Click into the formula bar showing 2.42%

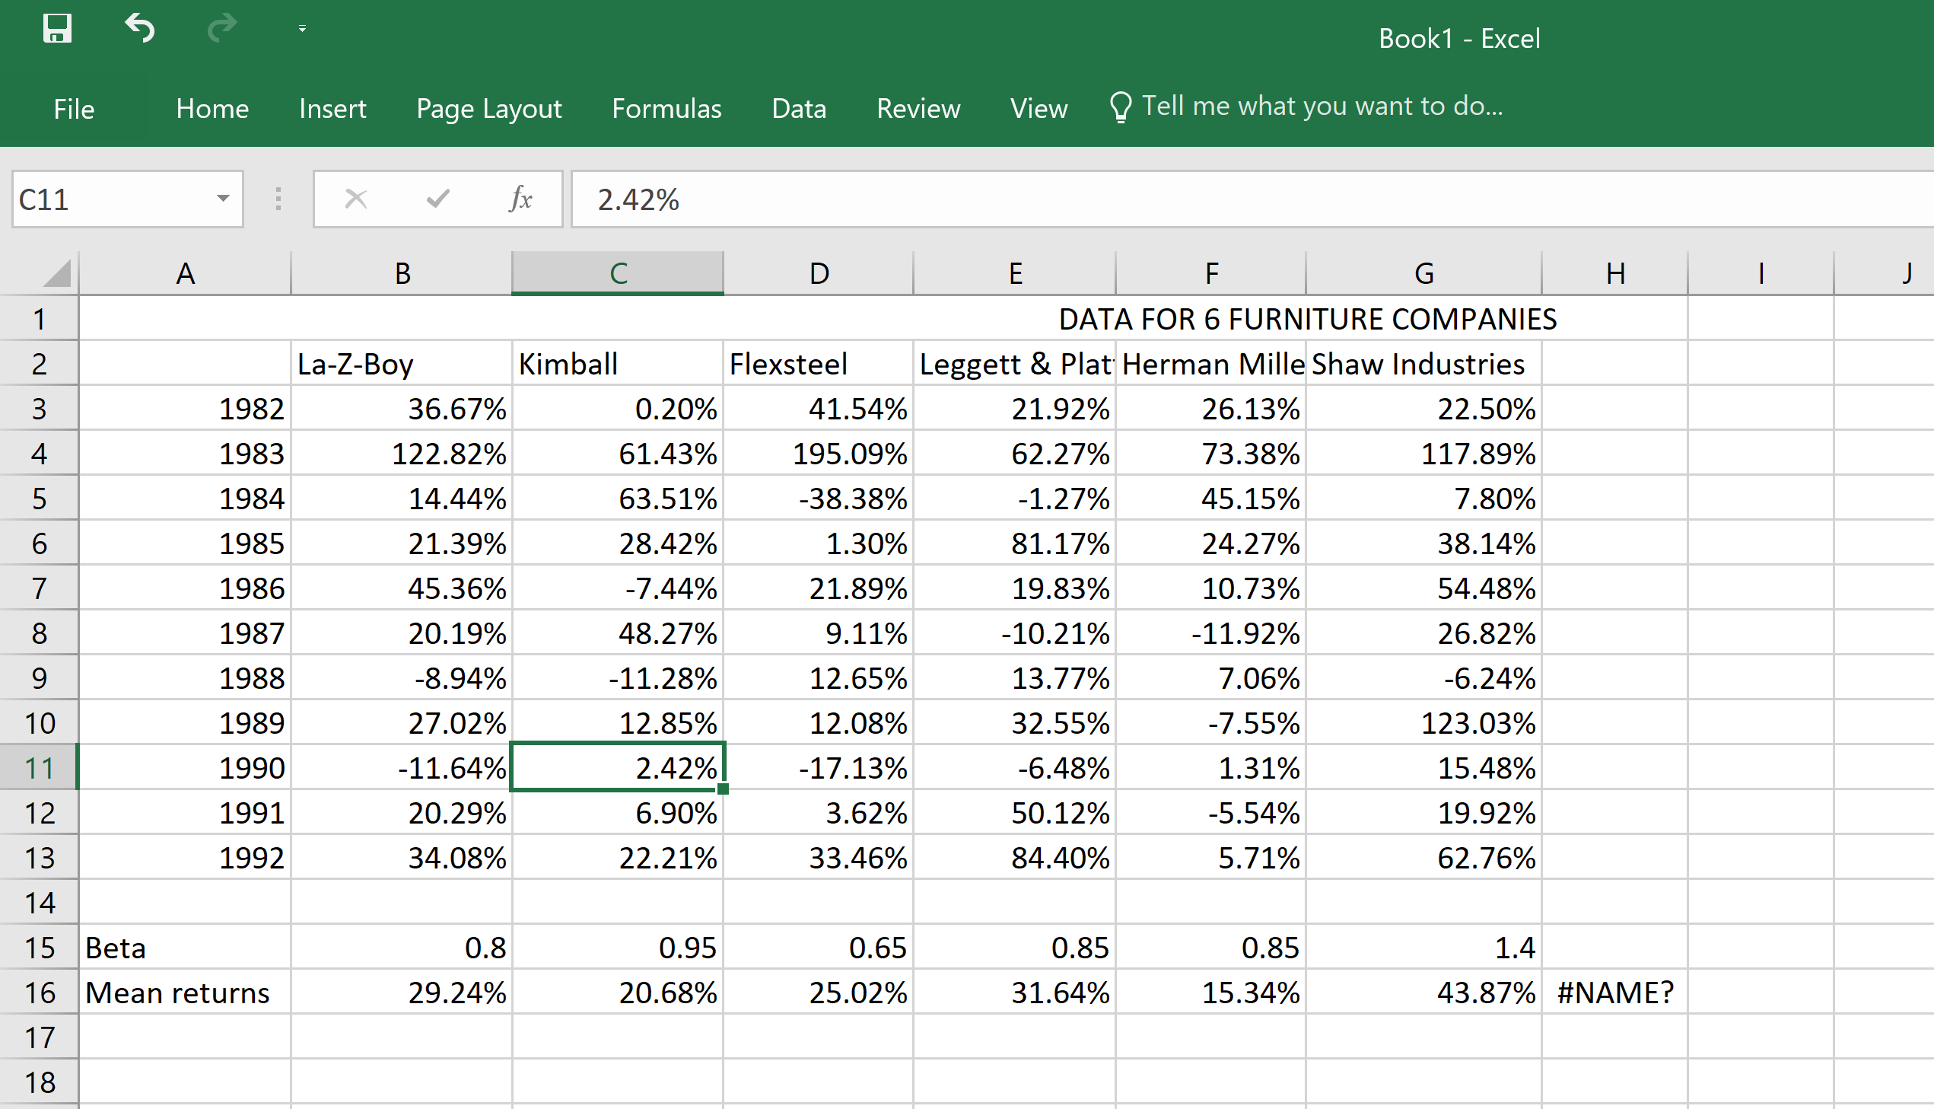tap(1252, 199)
